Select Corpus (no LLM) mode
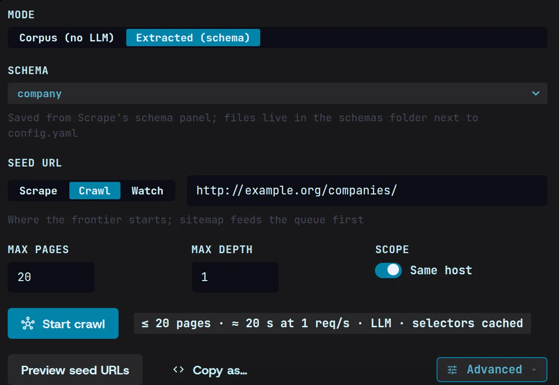Screen dimensions: 559x385 click(x=67, y=38)
